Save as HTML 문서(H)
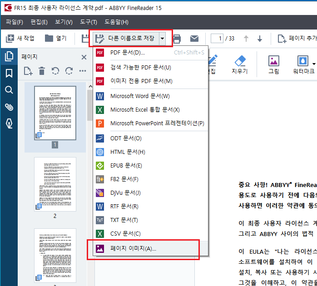 pos(151,152)
